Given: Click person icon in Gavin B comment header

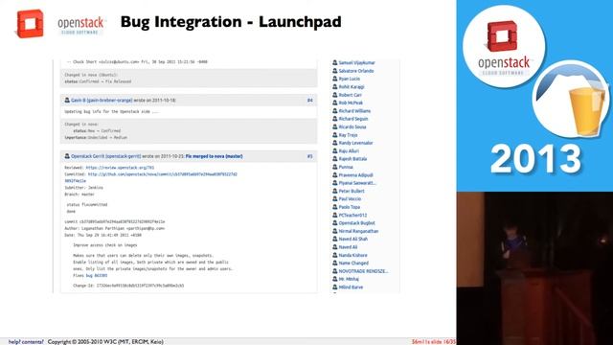Looking at the screenshot, I should [67, 100].
